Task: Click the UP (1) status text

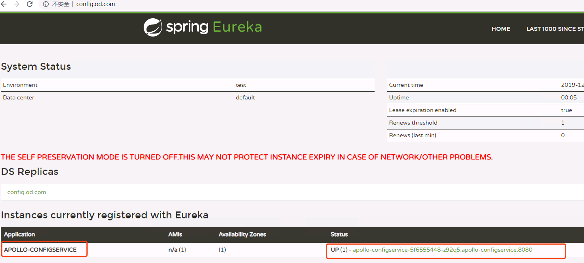Action: (339, 250)
